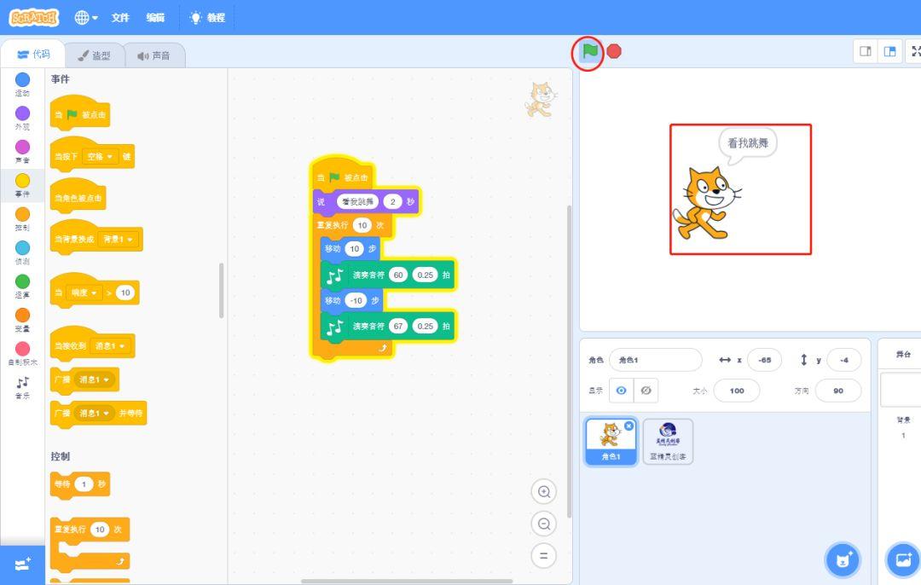Show the sprite with eye button

click(622, 391)
